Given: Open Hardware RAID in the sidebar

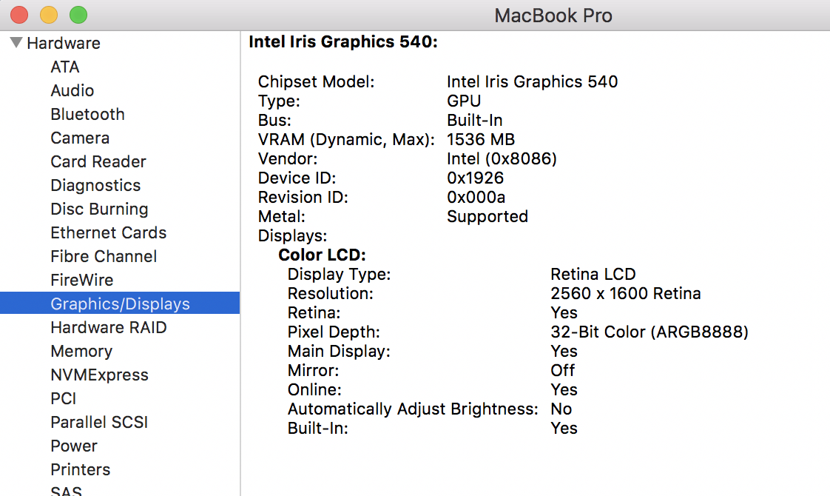Looking at the screenshot, I should [x=108, y=327].
